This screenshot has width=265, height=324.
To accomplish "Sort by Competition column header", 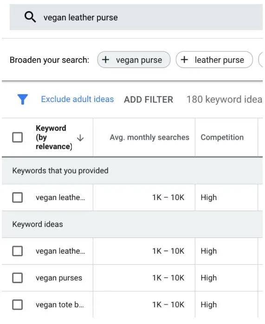I will (x=222, y=137).
